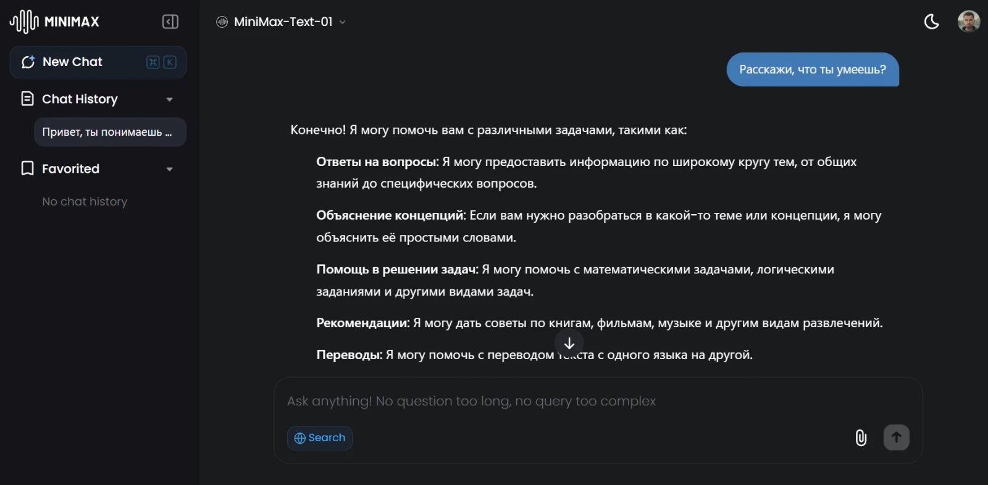Screen dimensions: 988x485
Task: Open the profile avatar menu
Action: (x=969, y=22)
